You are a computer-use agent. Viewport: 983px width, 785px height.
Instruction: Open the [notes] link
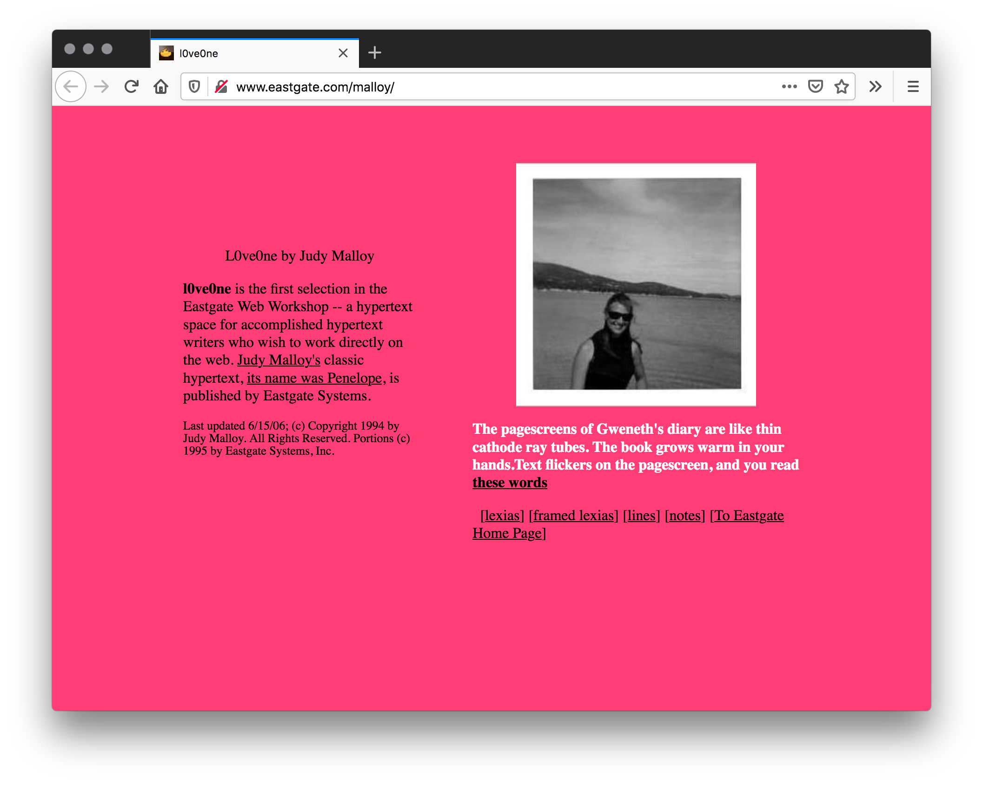(x=685, y=516)
